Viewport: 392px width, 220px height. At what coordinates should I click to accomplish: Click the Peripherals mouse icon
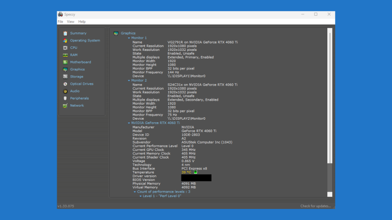pos(65,98)
